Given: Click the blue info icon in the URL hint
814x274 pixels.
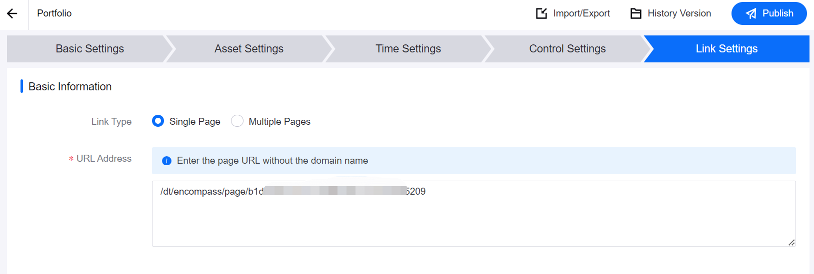Looking at the screenshot, I should pos(166,161).
